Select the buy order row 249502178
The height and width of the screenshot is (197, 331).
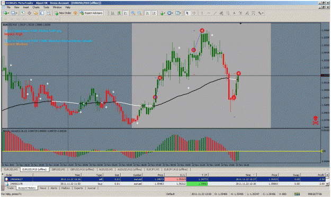tap(165, 184)
